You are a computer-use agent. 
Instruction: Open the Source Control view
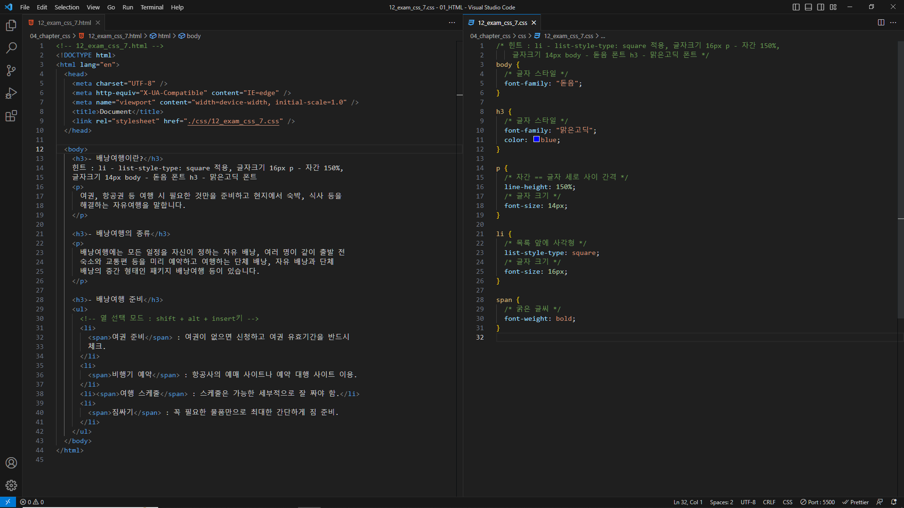point(11,71)
